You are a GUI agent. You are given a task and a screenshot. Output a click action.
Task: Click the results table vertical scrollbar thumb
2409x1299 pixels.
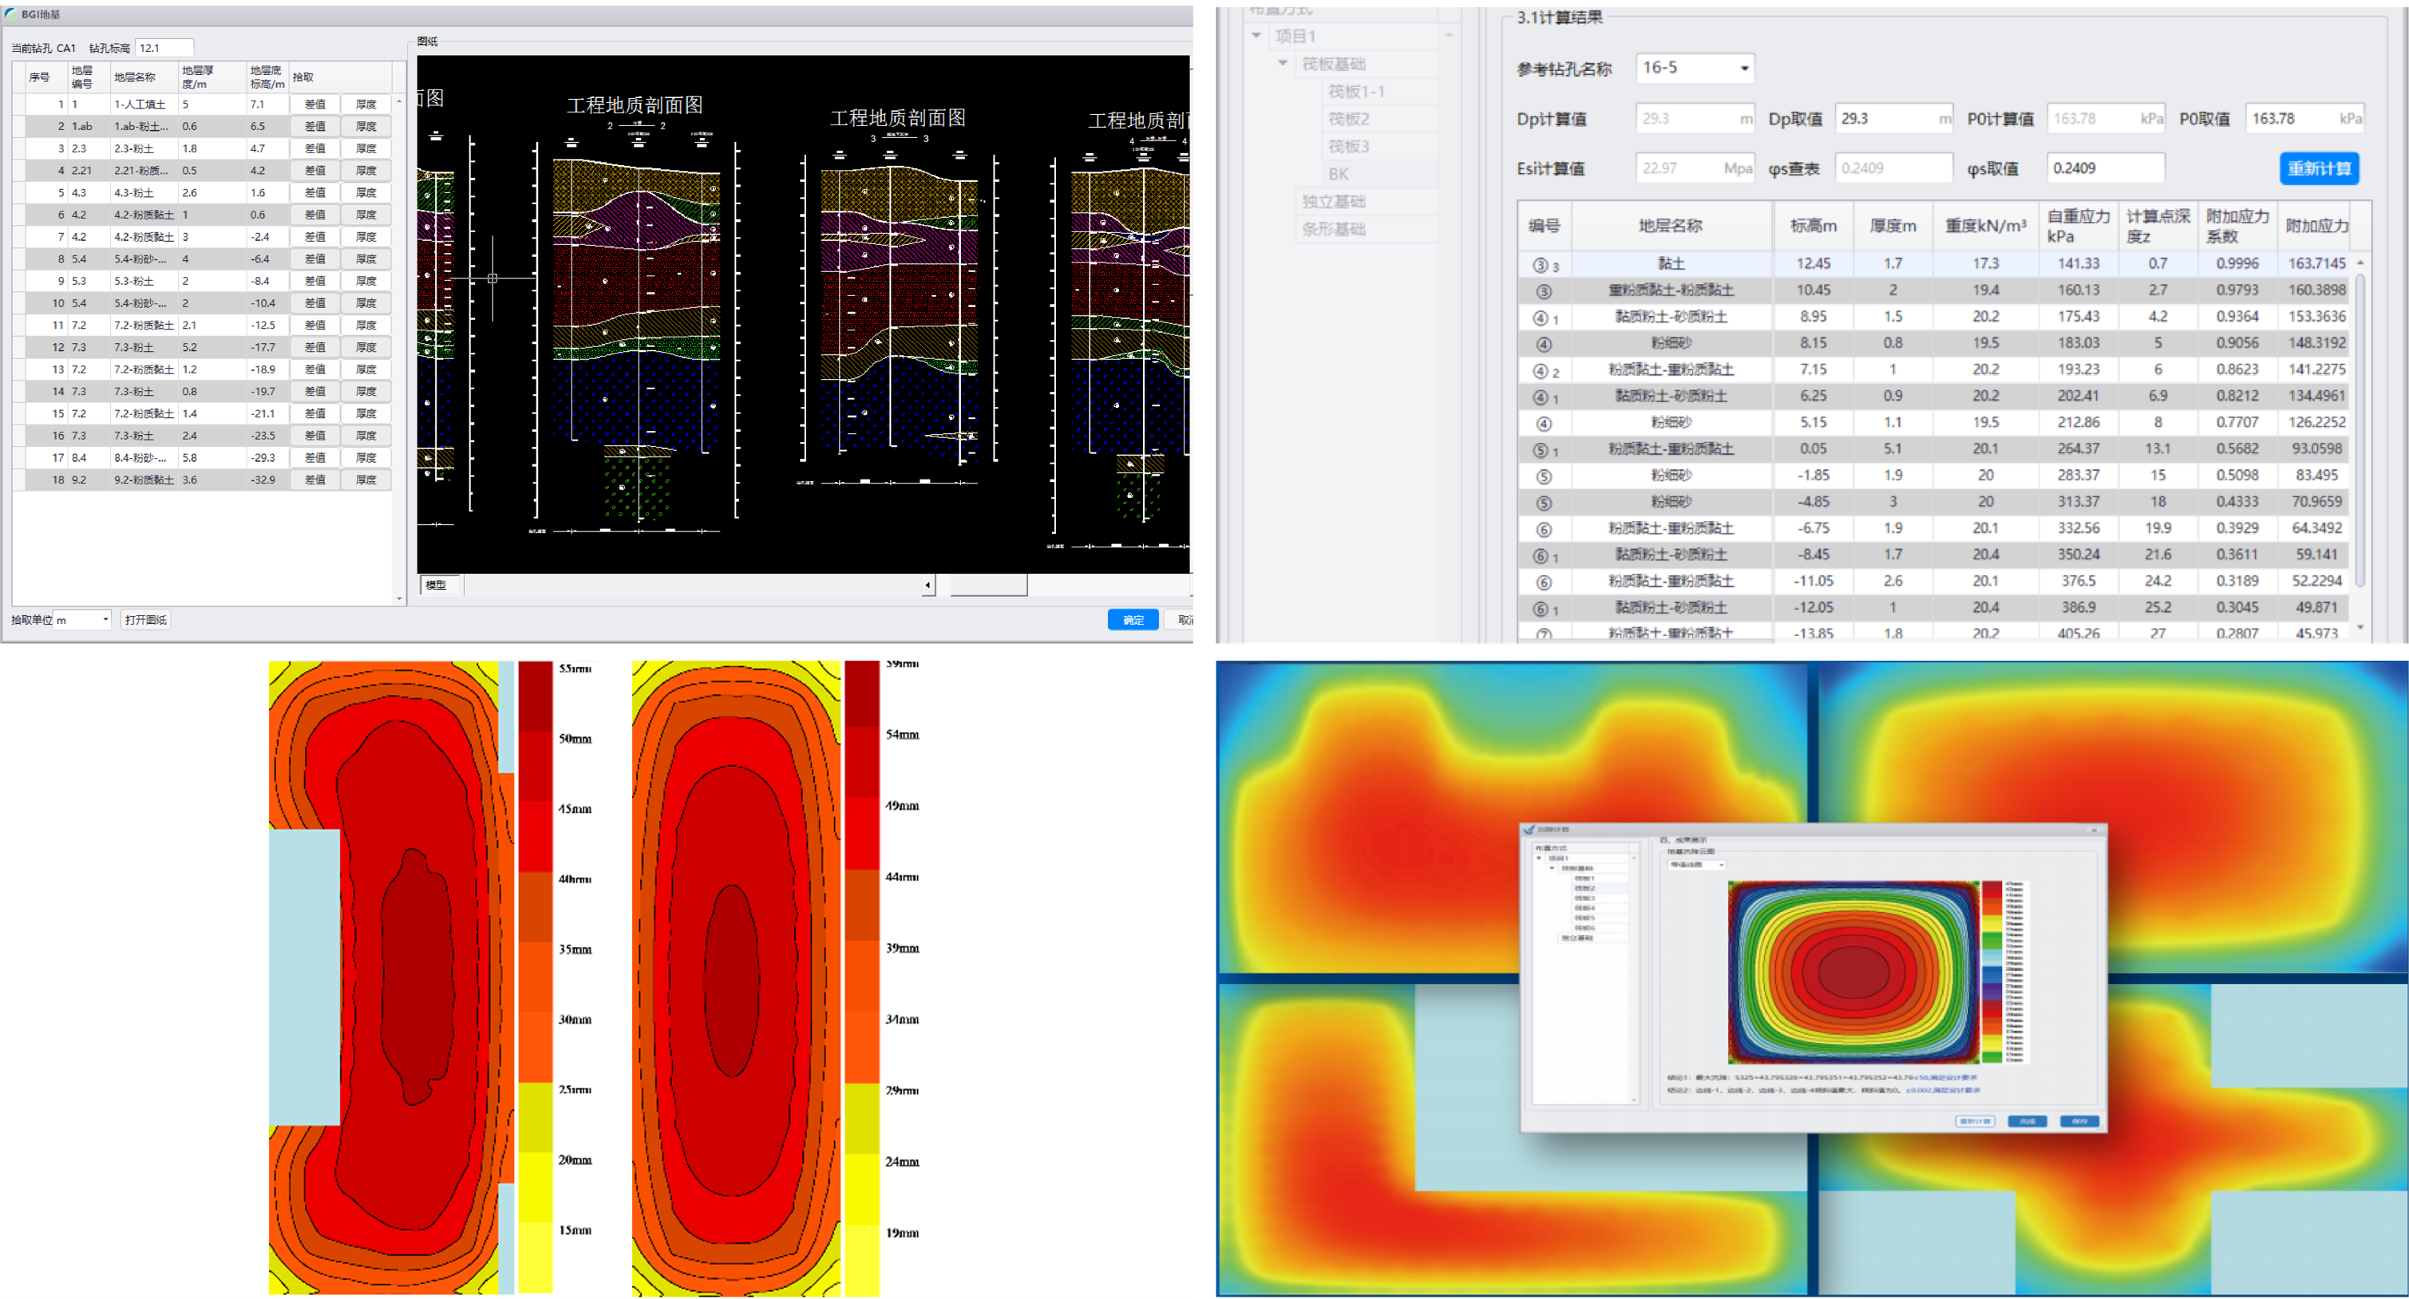point(2360,430)
